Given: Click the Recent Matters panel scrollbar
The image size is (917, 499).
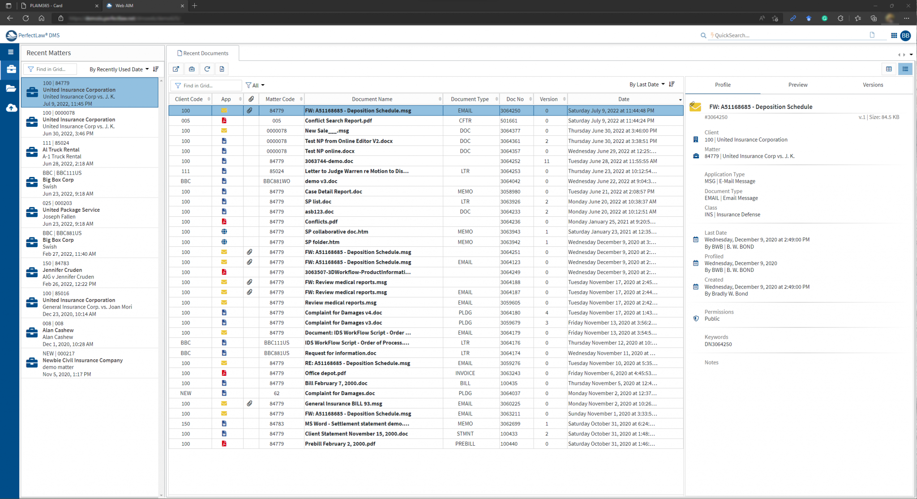Looking at the screenshot, I should click(x=161, y=287).
